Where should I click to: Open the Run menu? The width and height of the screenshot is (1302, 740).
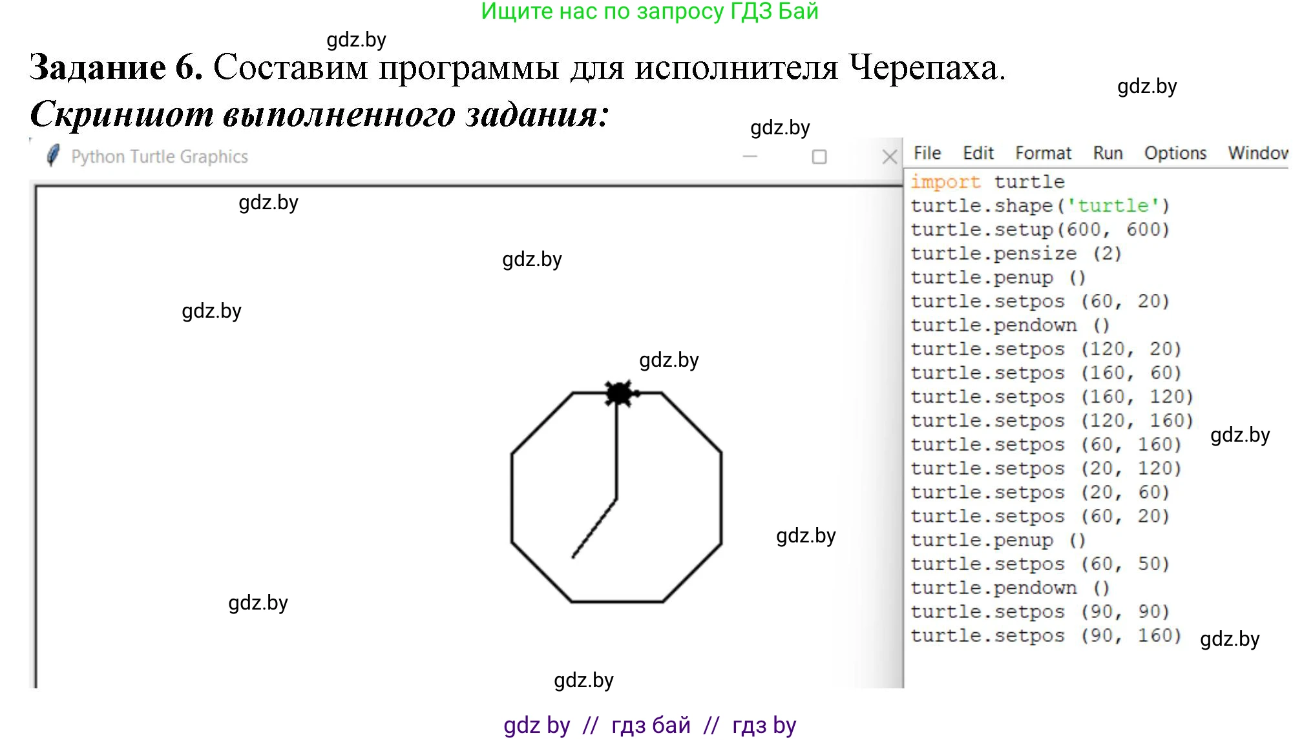(x=1107, y=153)
